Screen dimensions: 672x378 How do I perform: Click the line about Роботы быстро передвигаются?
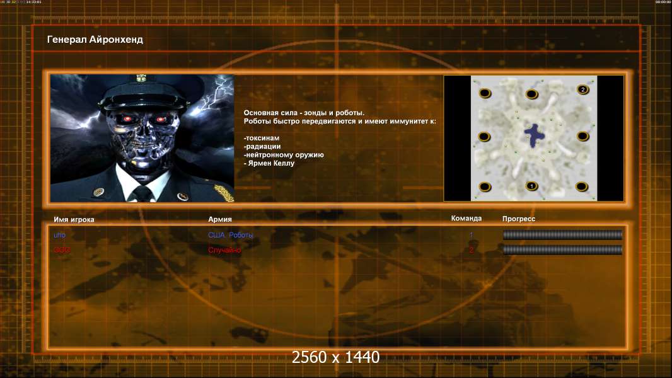click(340, 121)
